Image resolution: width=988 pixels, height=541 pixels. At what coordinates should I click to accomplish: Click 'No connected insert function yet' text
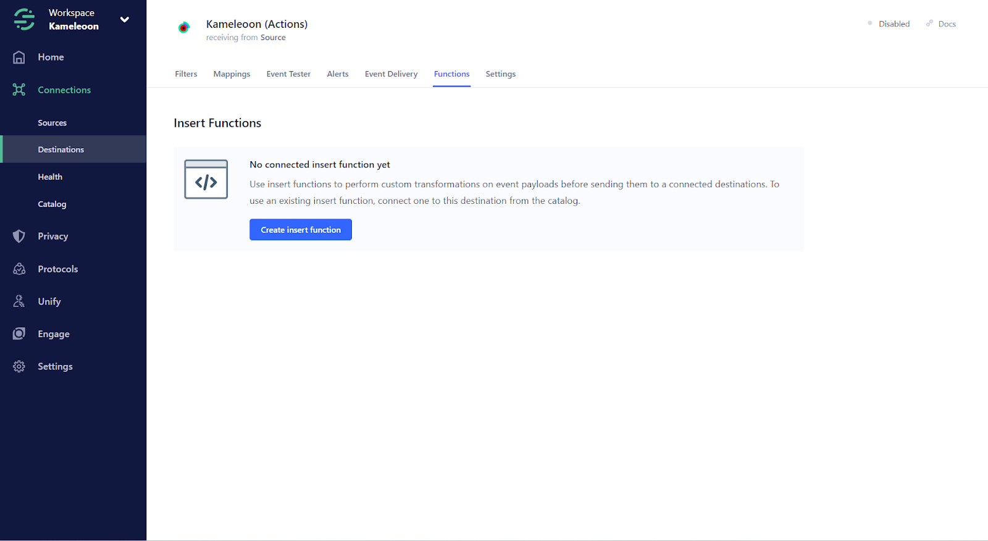320,165
